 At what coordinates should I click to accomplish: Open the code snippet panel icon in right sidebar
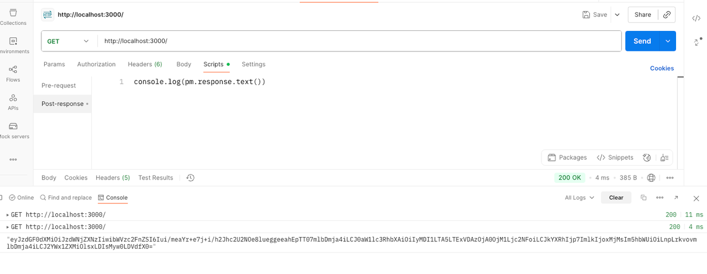point(696,18)
